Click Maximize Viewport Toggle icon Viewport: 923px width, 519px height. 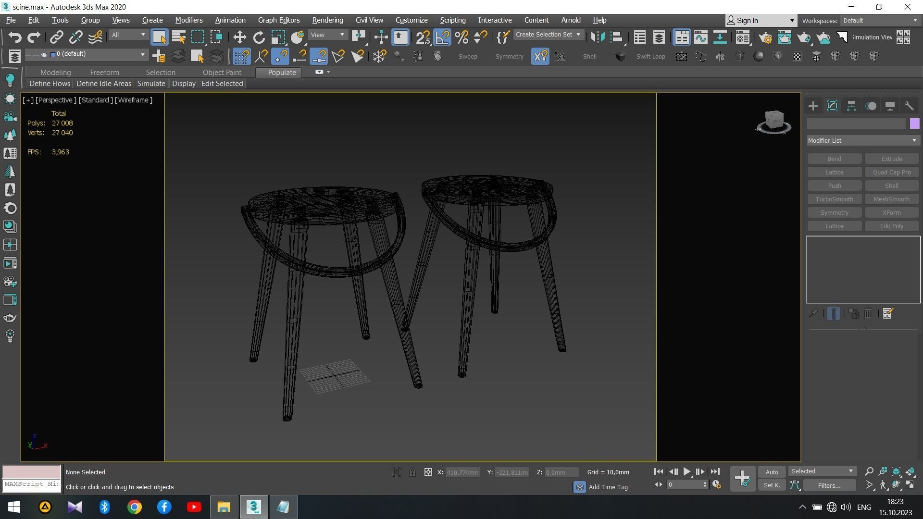910,485
